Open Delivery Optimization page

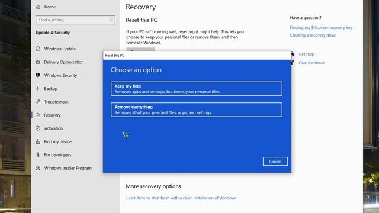coord(64,62)
